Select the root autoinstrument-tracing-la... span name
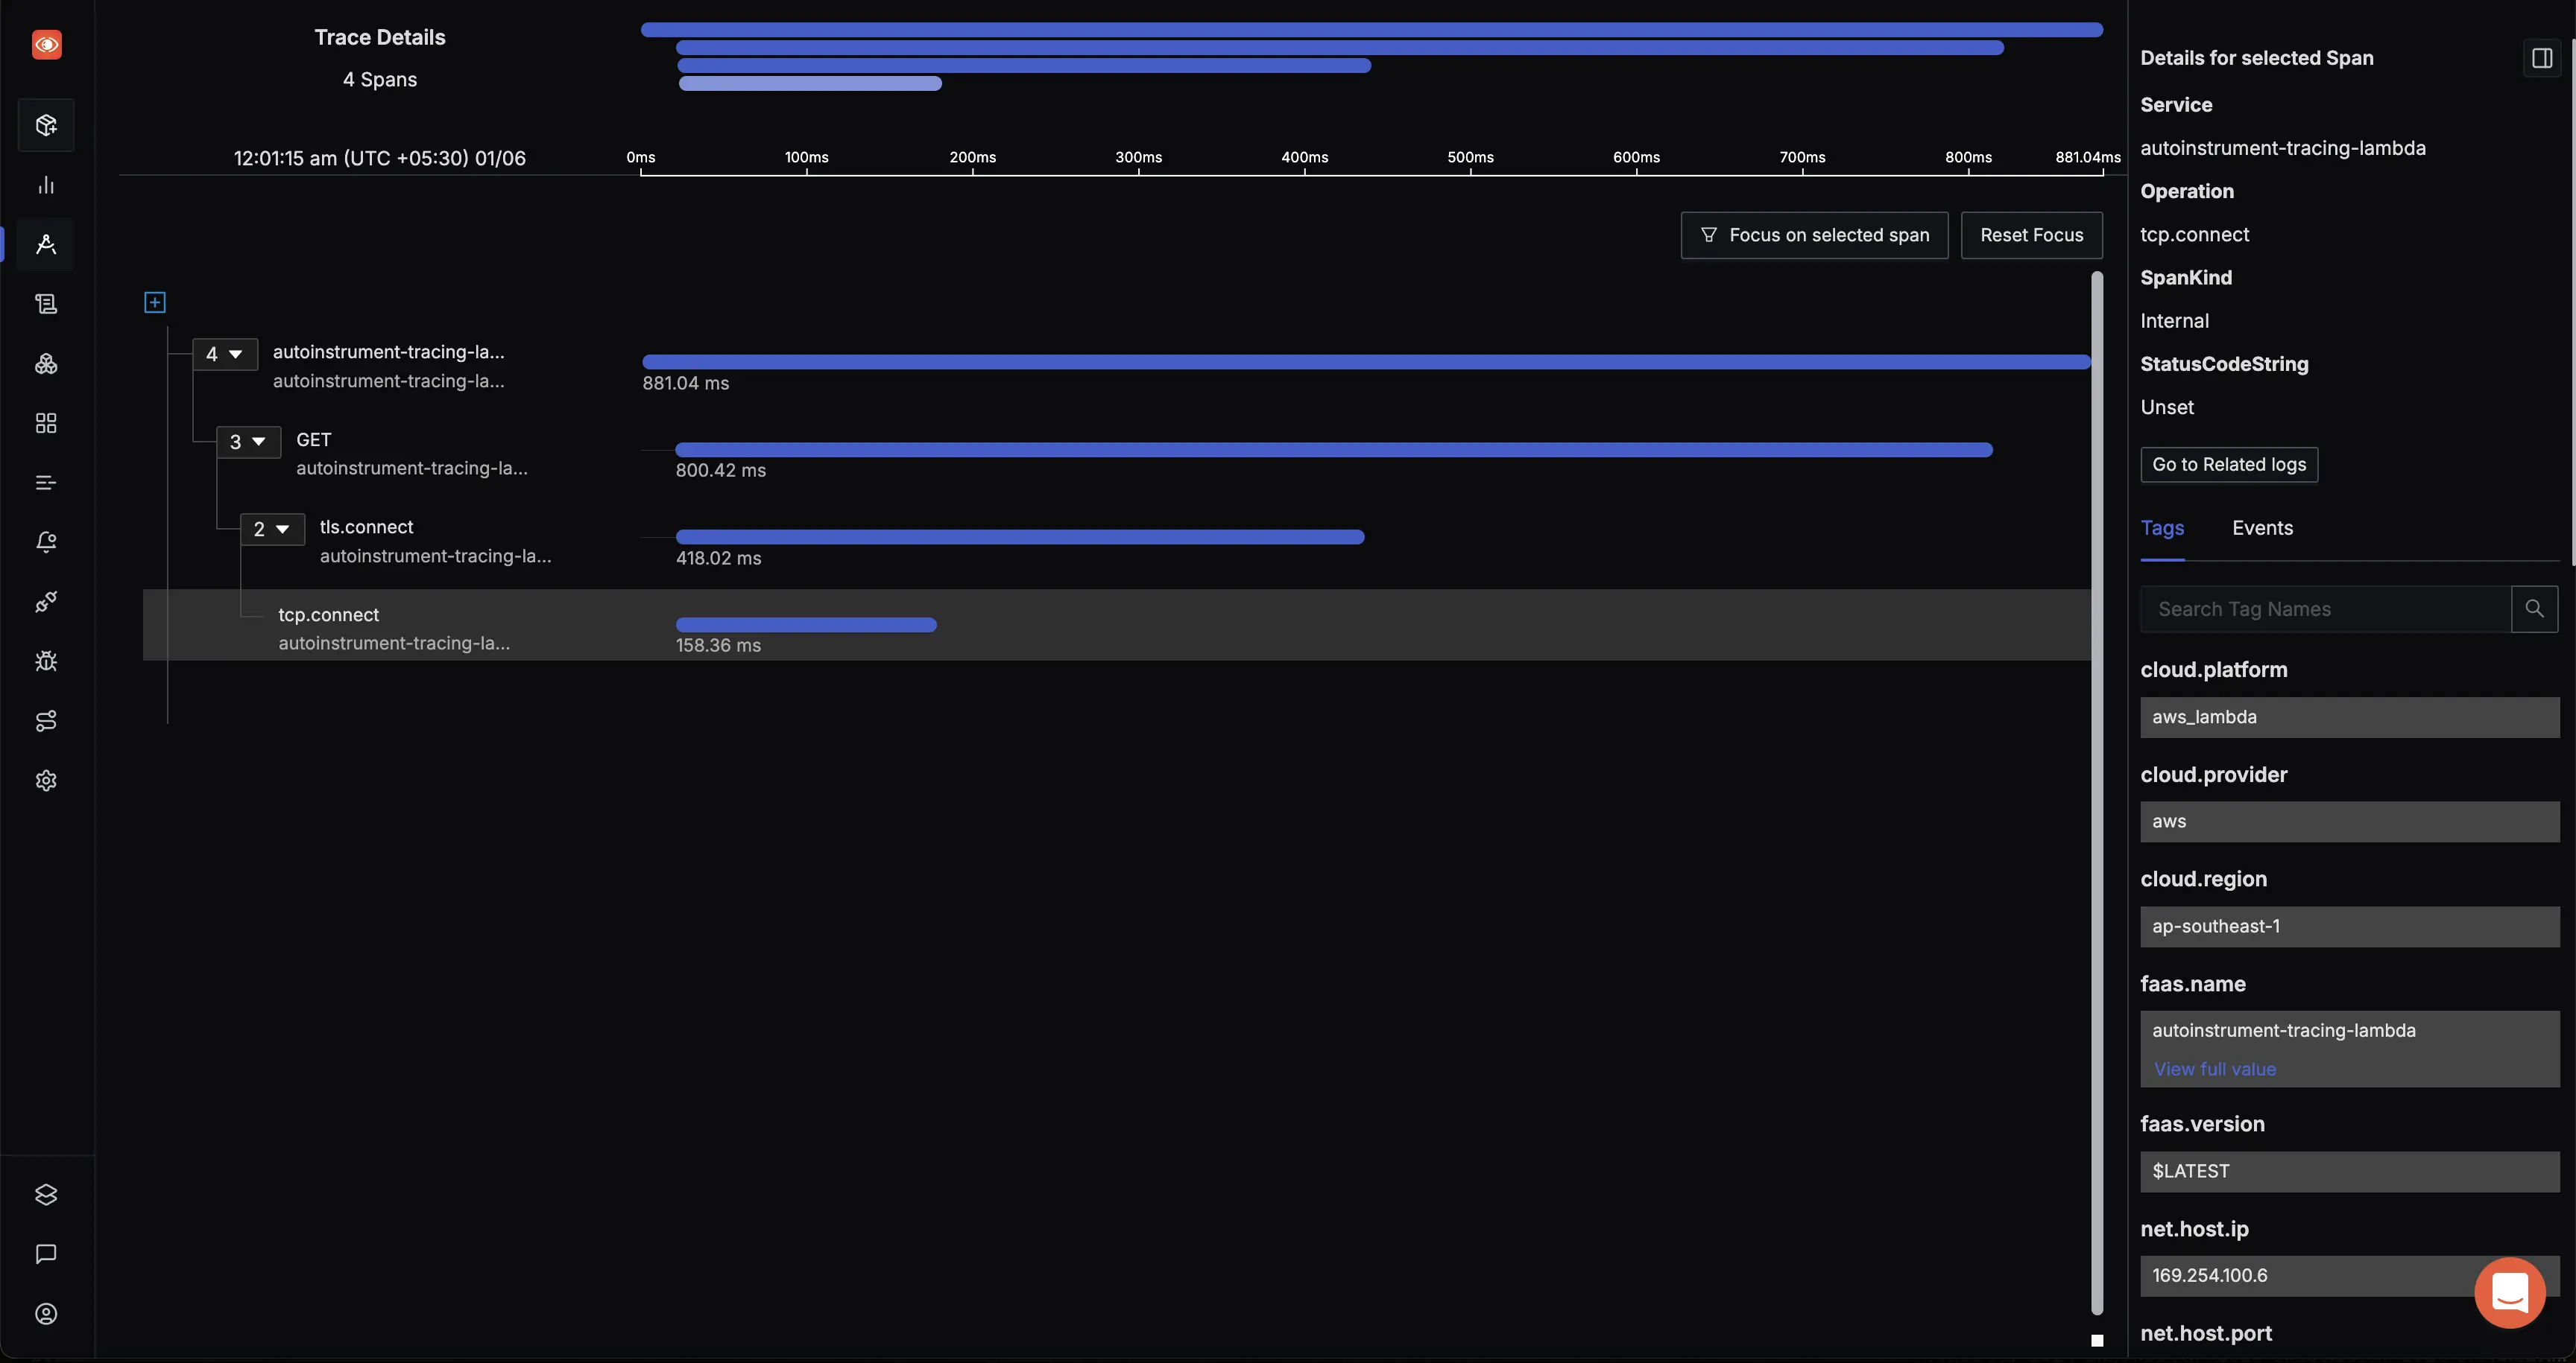2576x1363 pixels. (x=388, y=352)
